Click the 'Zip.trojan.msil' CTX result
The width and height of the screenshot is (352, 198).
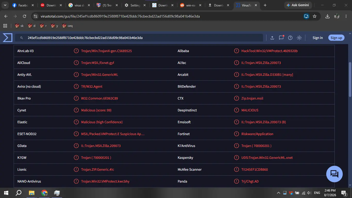[x=252, y=98]
